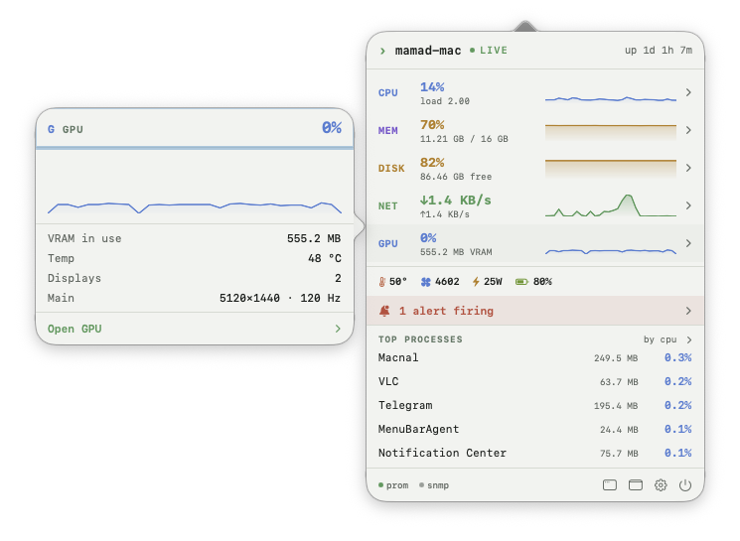This screenshot has height=541, width=740.
Task: Open GPU details link
Action: coord(74,329)
